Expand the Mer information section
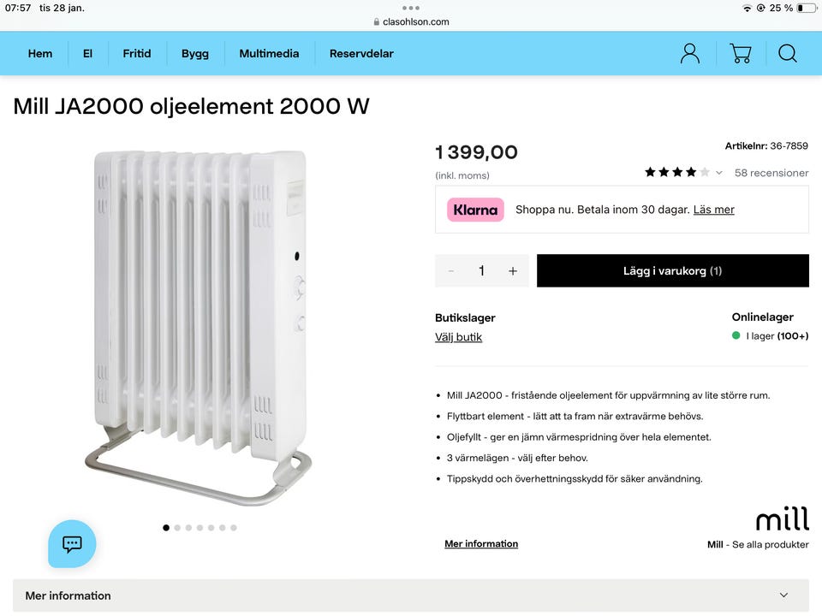Screen dimensions: 822x616 (x=410, y=595)
